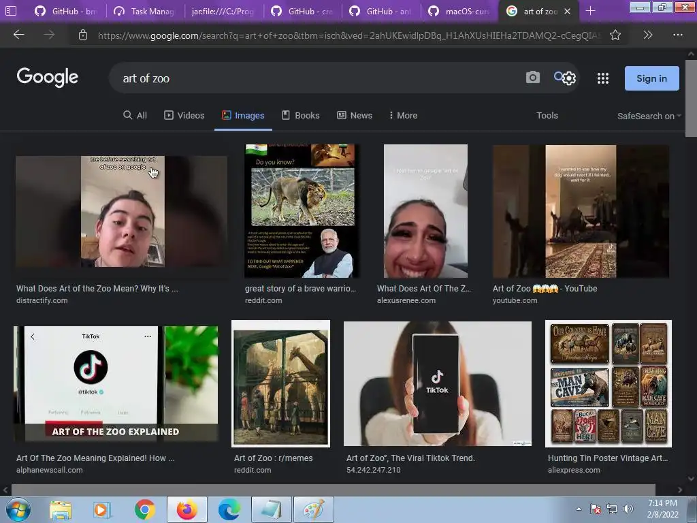Open the Windows Start menu
Viewport: 697px width, 523px height.
pyautogui.click(x=18, y=509)
